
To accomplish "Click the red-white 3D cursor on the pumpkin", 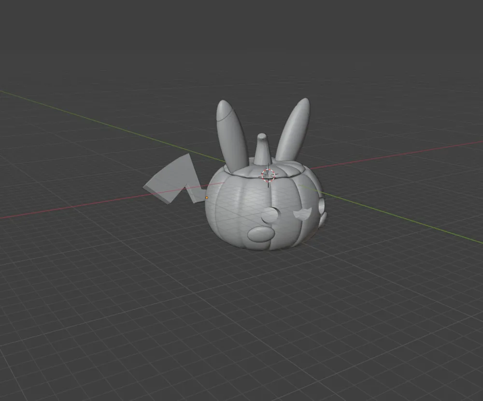I will [x=268, y=175].
